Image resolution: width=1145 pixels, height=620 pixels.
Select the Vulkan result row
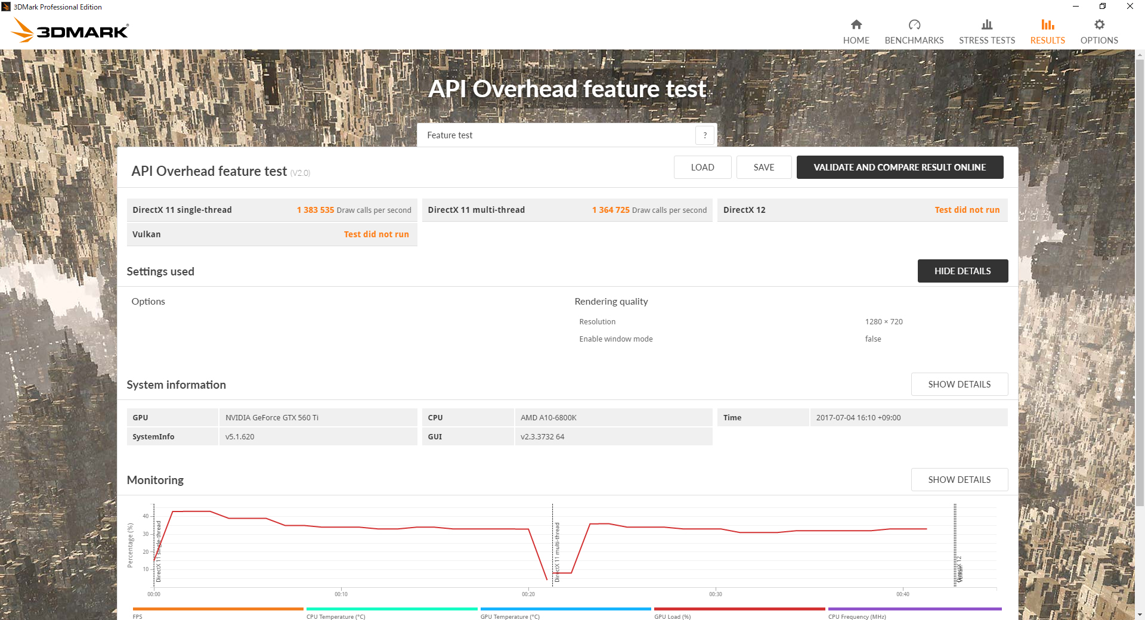point(272,234)
